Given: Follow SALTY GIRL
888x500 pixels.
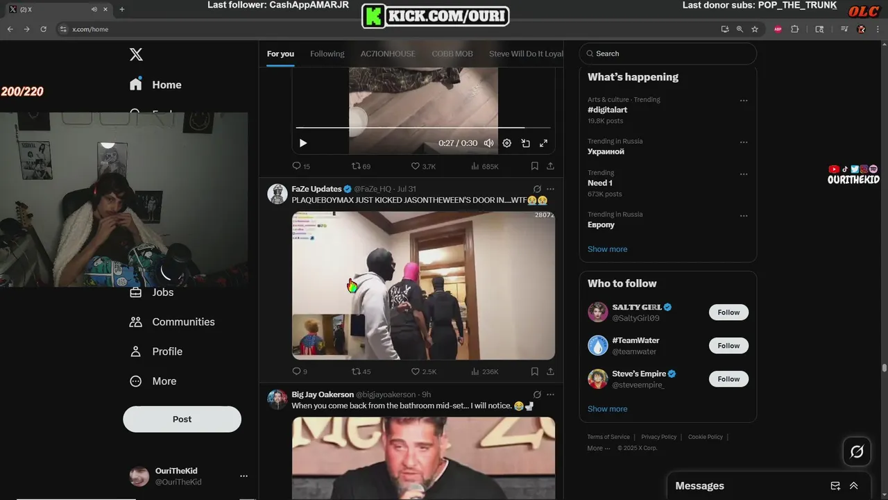Looking at the screenshot, I should [x=728, y=312].
